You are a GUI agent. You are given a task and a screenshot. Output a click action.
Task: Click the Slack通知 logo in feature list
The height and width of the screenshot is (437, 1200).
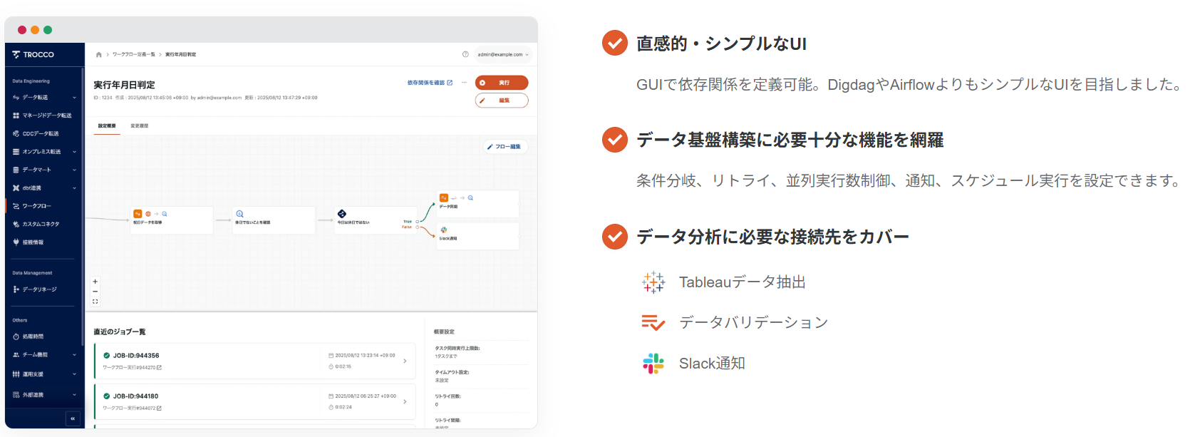[x=653, y=364]
